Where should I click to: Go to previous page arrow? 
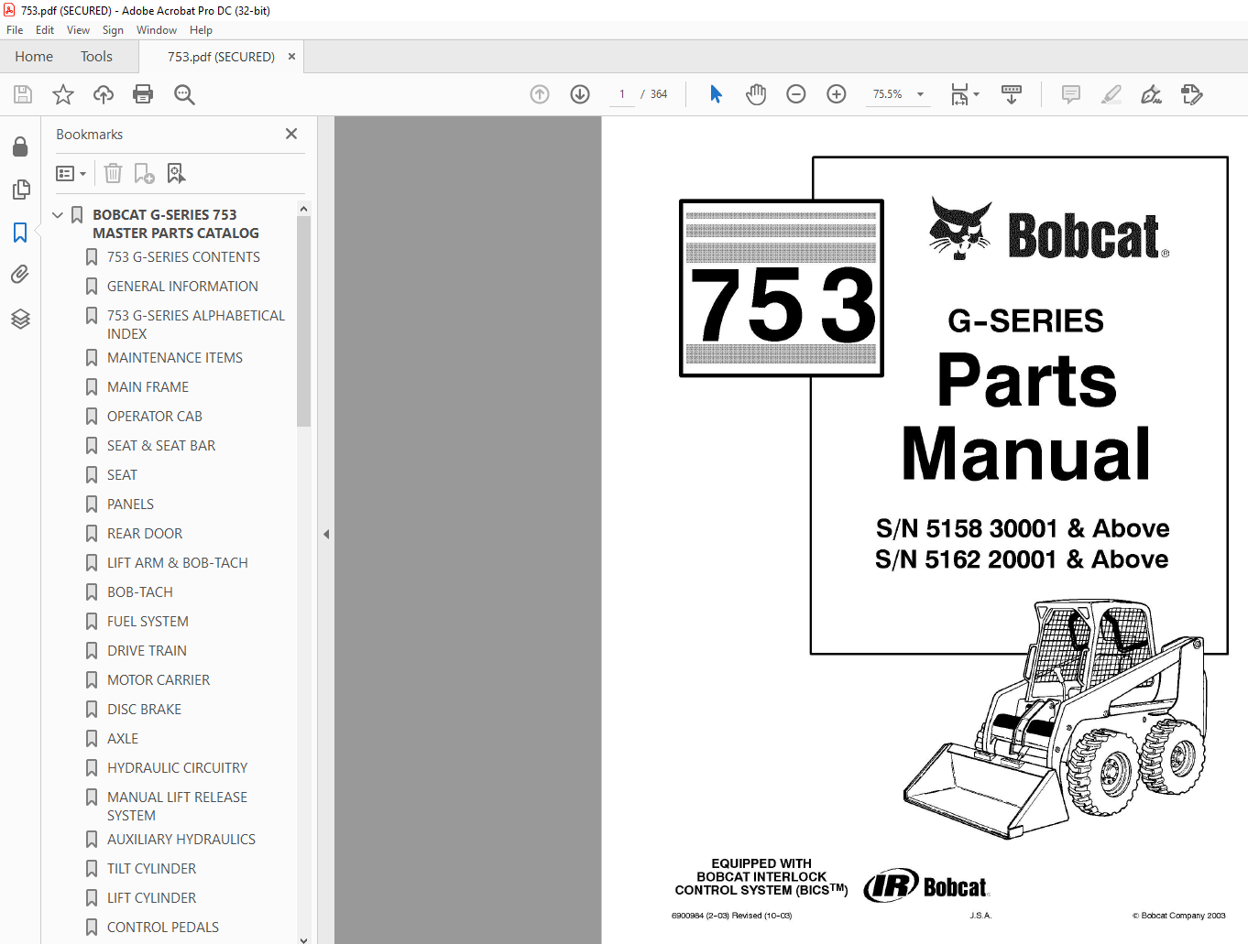[x=540, y=94]
